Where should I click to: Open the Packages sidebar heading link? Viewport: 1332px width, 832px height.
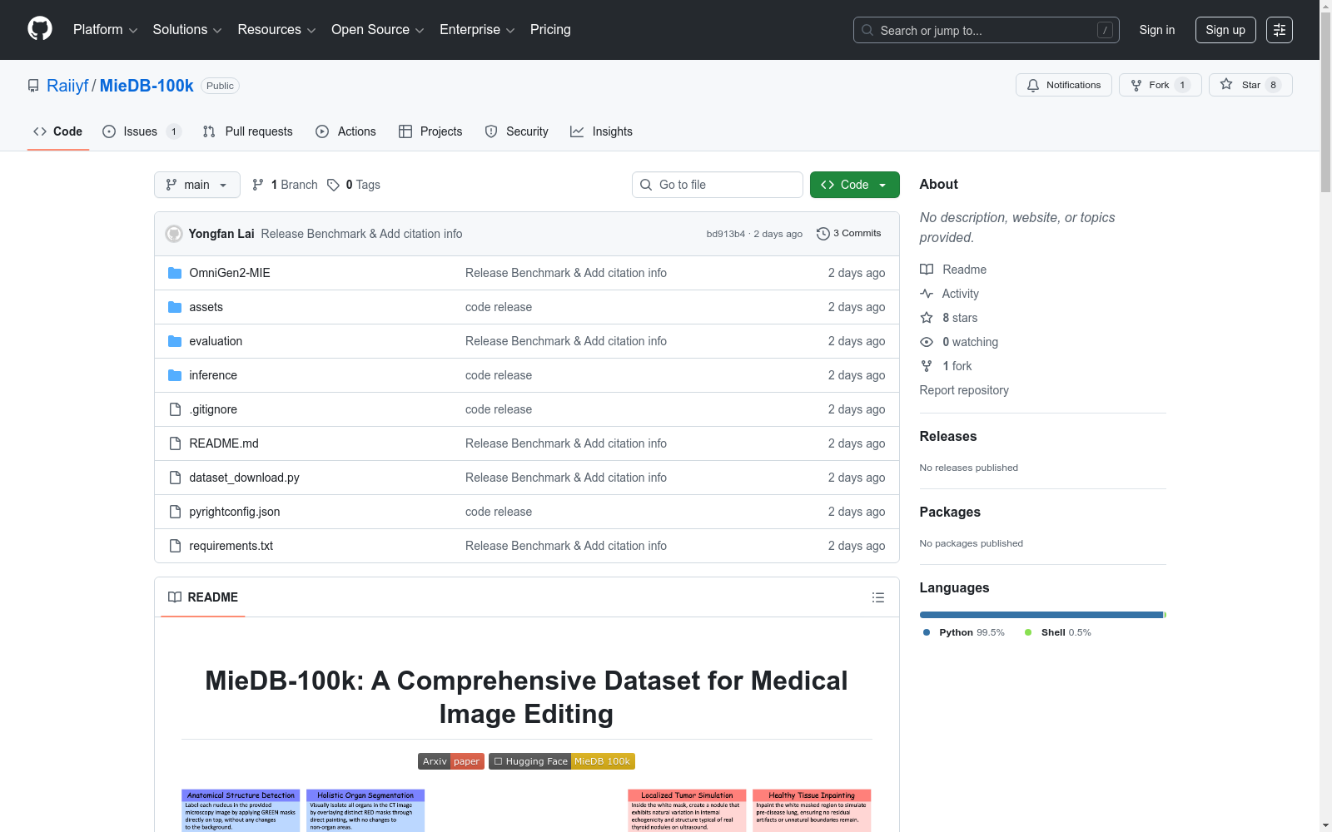click(950, 512)
